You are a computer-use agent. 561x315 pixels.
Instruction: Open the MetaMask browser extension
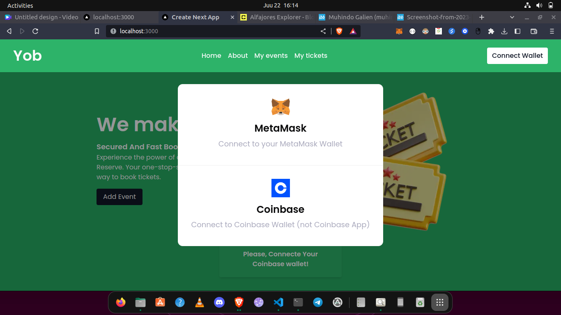pyautogui.click(x=399, y=31)
